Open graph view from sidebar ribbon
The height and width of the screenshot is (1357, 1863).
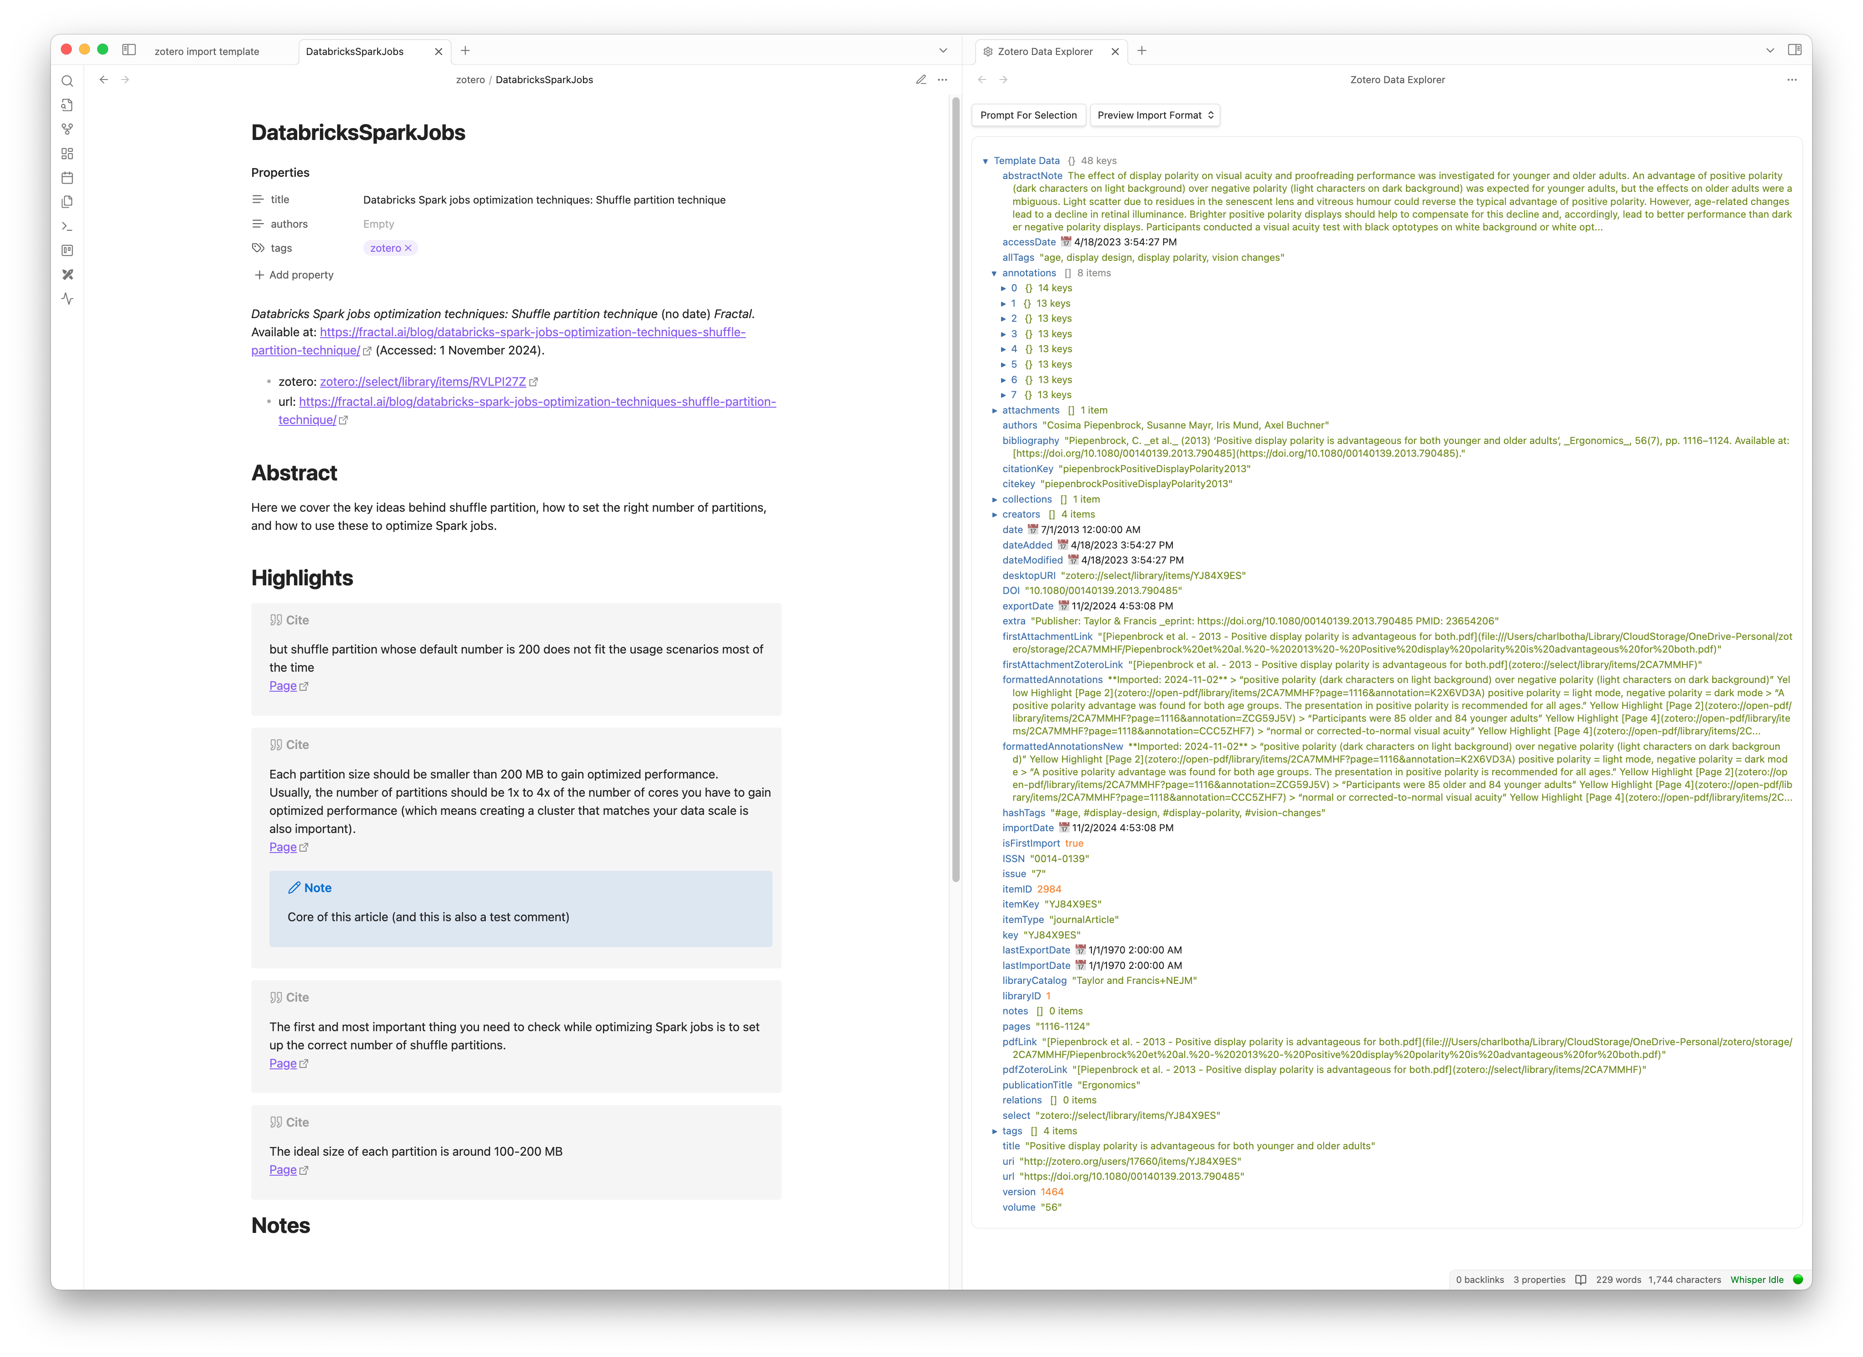point(67,130)
